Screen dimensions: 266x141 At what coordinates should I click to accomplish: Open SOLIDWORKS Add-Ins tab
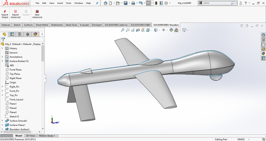pyautogui.click(x=116, y=25)
